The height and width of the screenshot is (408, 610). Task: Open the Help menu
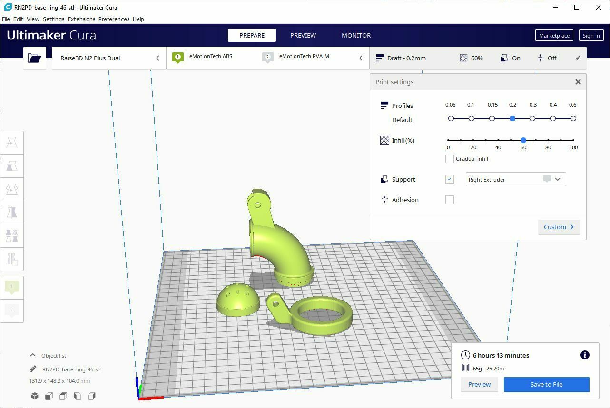pyautogui.click(x=138, y=19)
